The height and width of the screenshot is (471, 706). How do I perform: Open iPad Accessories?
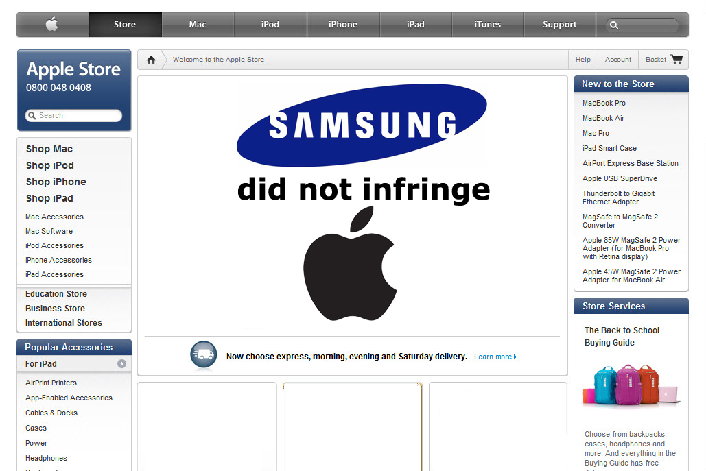pos(54,274)
